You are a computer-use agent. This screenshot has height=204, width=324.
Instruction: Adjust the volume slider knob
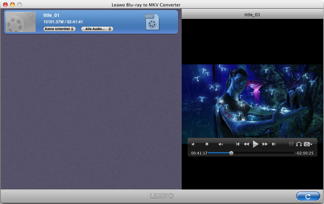pos(207,144)
